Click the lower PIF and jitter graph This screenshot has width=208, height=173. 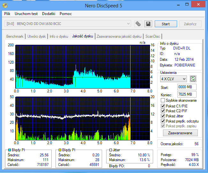point(83,119)
